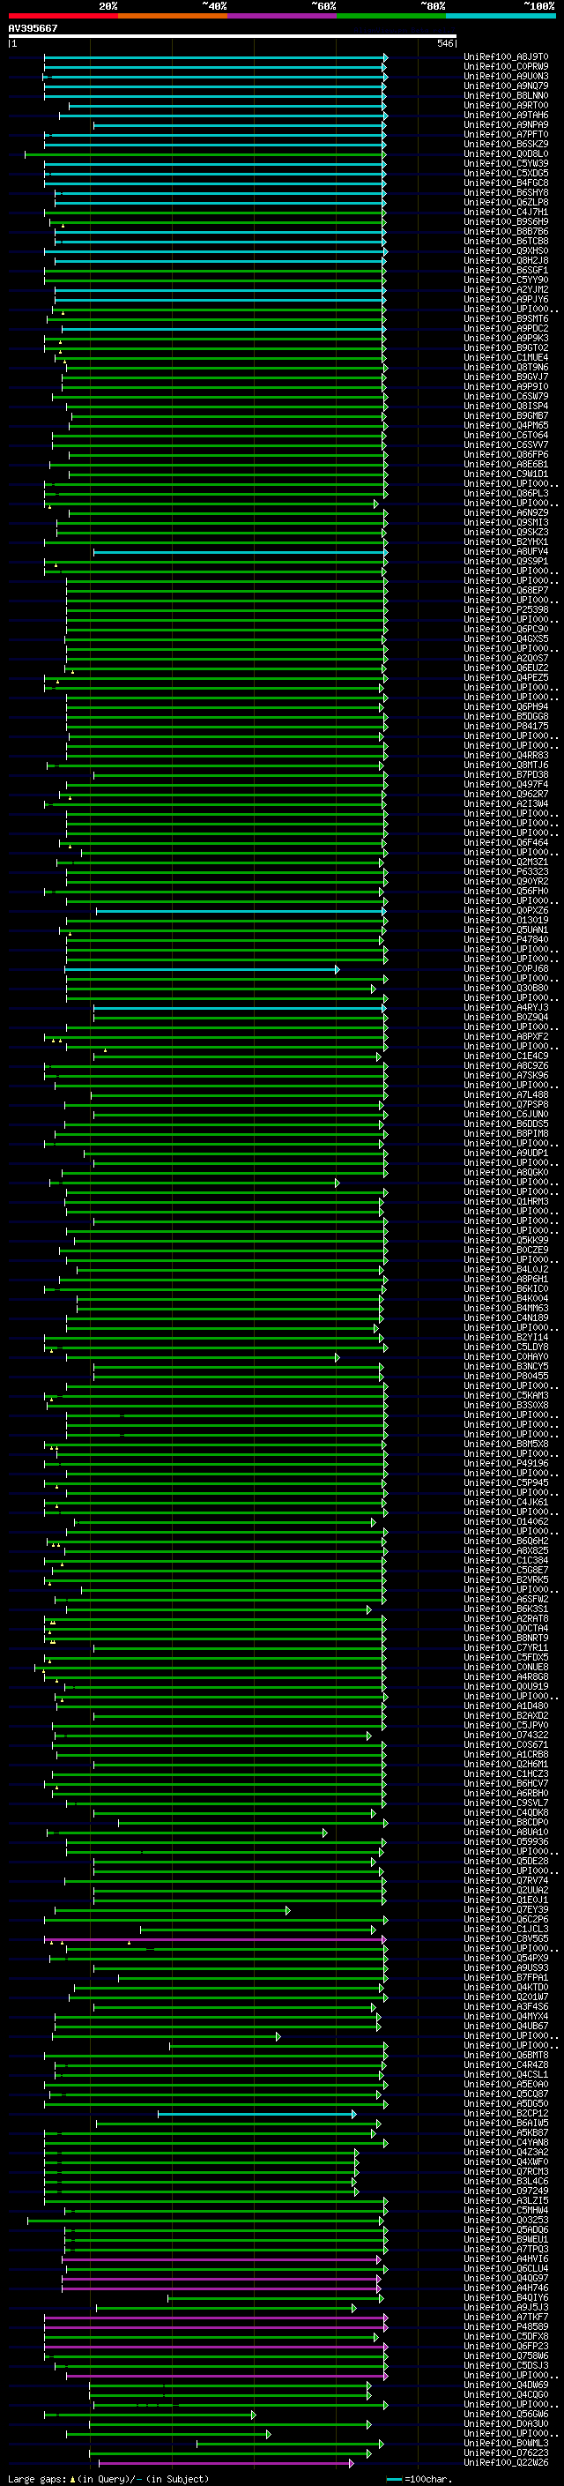Image resolution: width=564 pixels, height=2486 pixels.
Task: Click the white query sequence ruler bar
Action: (x=233, y=37)
